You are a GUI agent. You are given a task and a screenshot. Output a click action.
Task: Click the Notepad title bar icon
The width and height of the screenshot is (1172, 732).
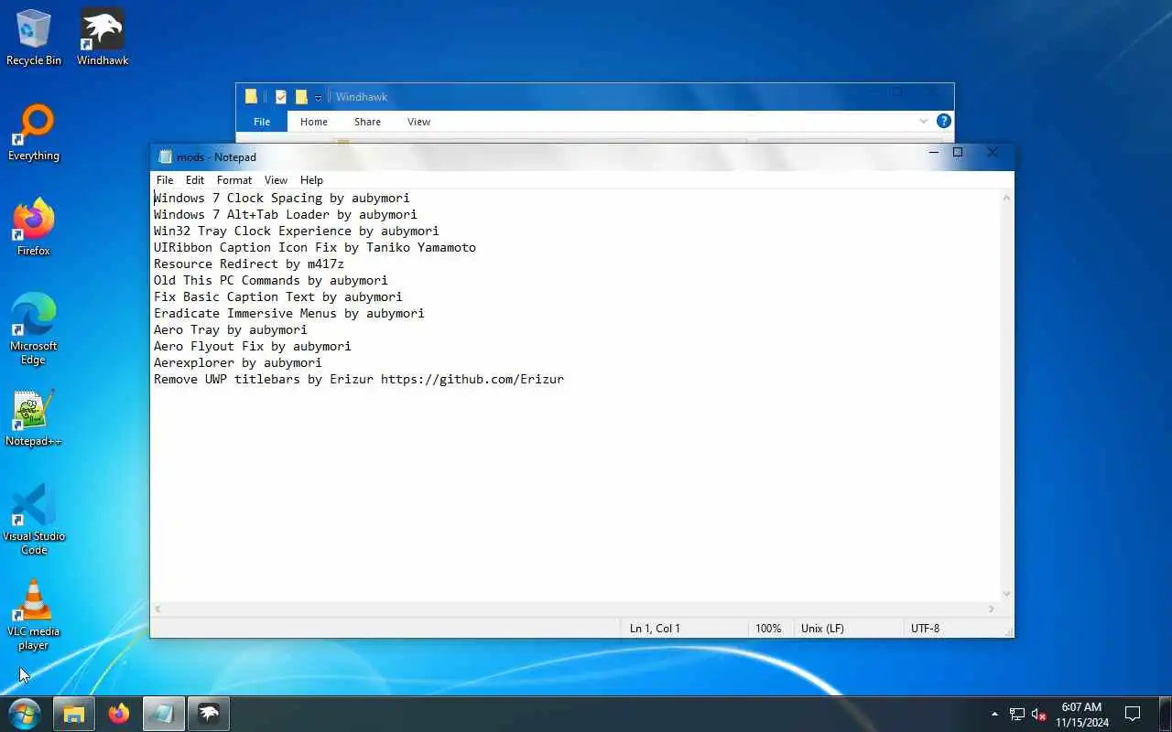(x=165, y=156)
